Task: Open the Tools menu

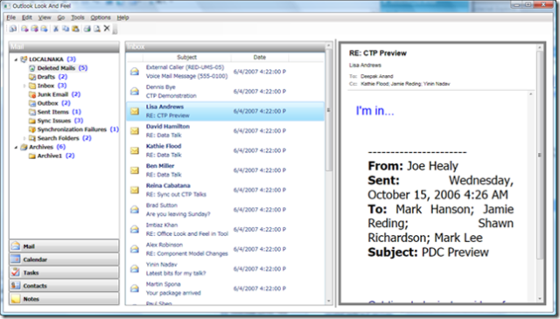Action: click(x=78, y=17)
